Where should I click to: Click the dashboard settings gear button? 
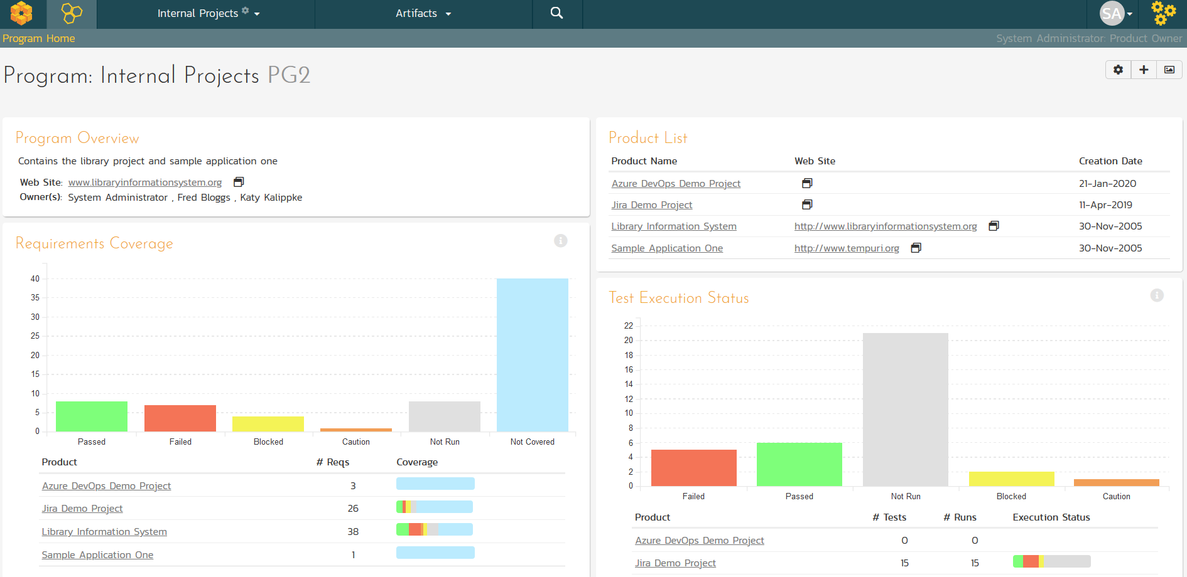(x=1118, y=70)
